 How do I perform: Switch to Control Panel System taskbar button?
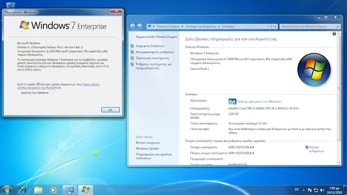70,190
